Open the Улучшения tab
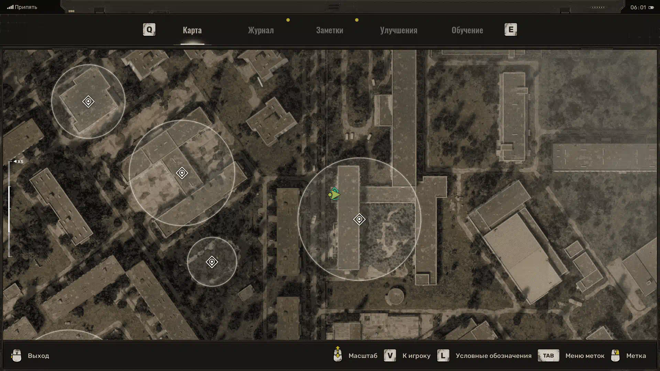The image size is (660, 371). [x=398, y=30]
